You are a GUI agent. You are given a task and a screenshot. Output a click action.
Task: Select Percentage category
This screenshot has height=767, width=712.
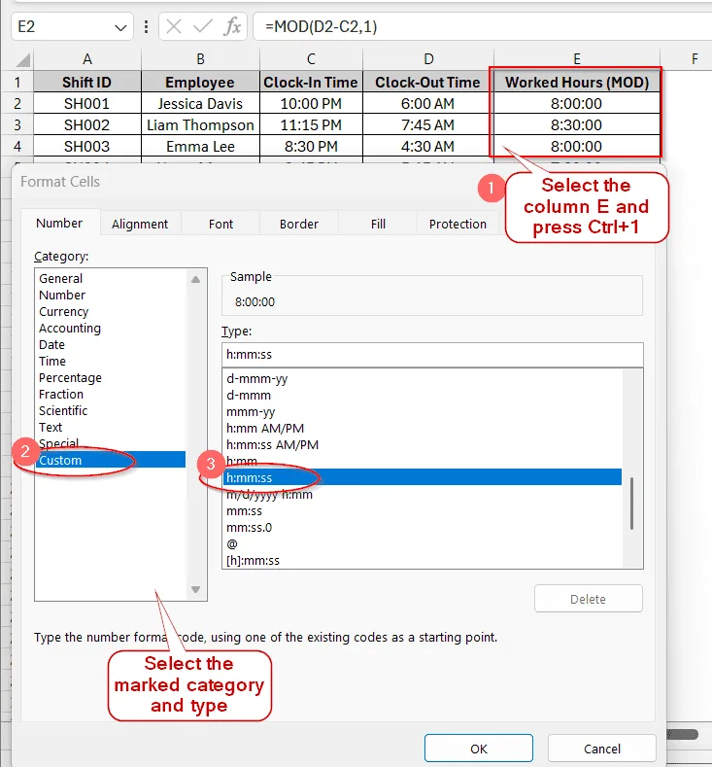[112, 377]
